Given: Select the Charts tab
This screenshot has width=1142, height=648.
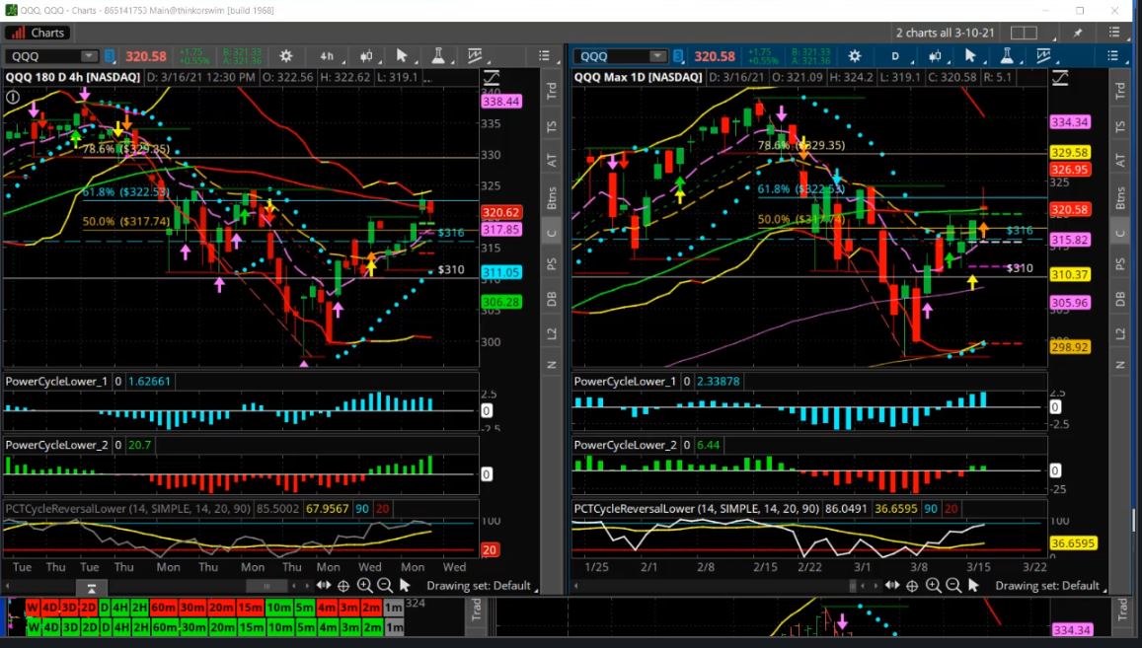Looking at the screenshot, I should [x=38, y=33].
